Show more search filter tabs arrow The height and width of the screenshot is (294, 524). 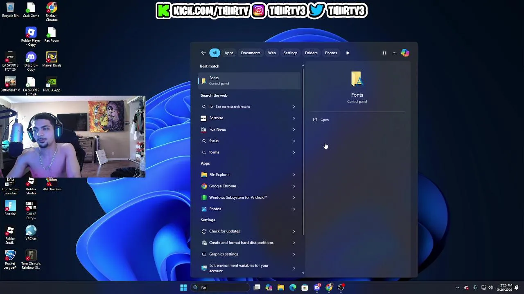(x=348, y=53)
